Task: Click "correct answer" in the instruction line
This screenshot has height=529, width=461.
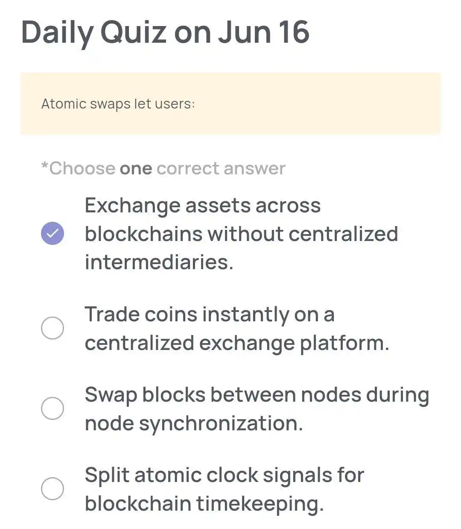Action: (221, 168)
